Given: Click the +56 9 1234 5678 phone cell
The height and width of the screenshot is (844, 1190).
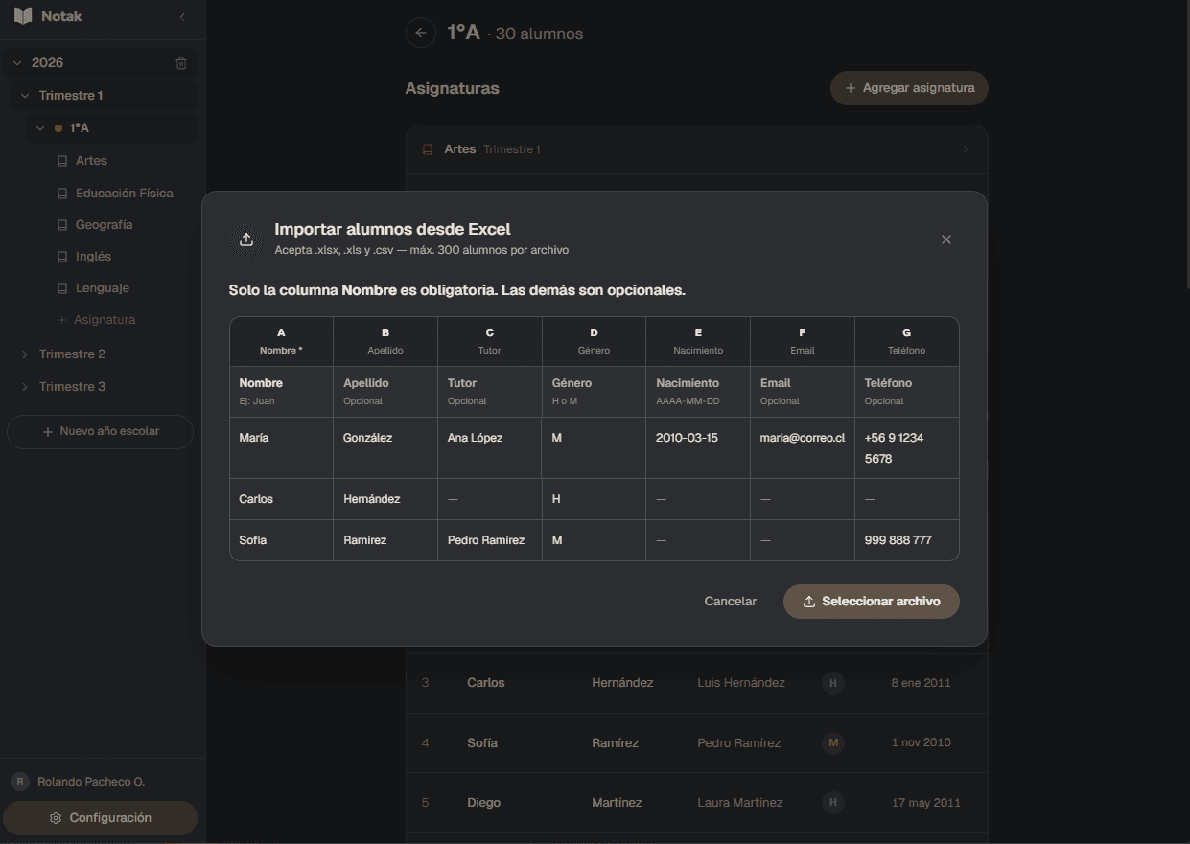Looking at the screenshot, I should pos(907,448).
